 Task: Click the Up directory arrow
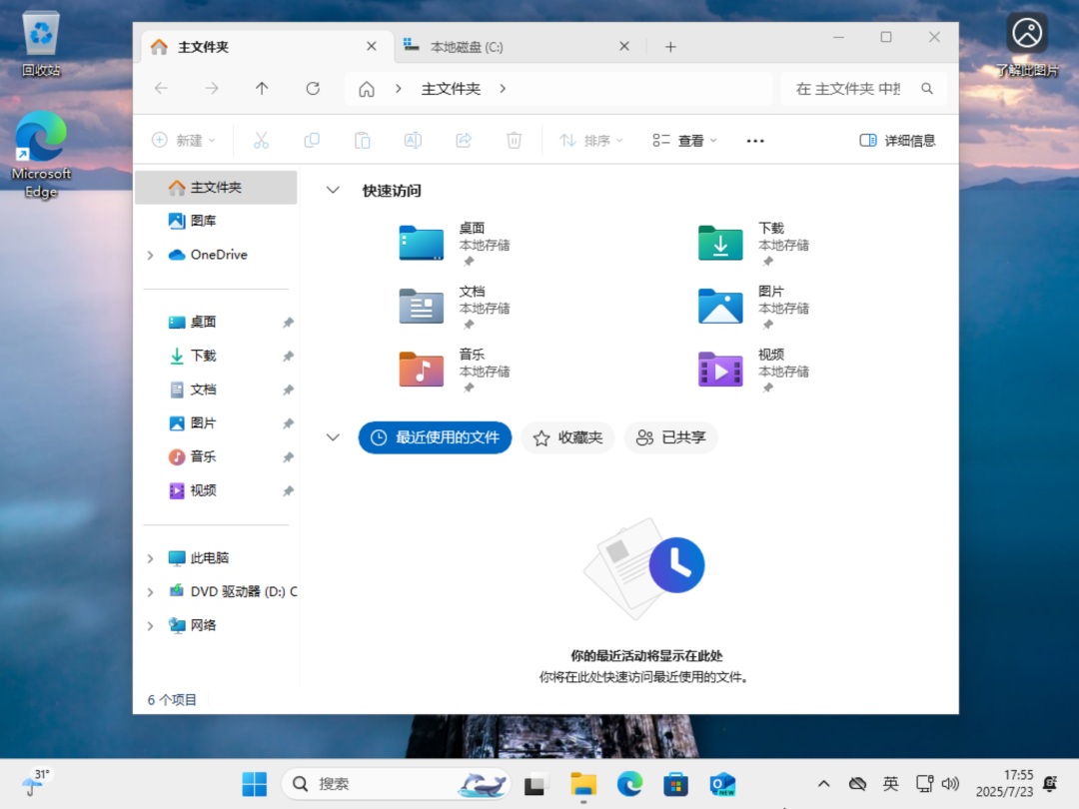pos(262,89)
